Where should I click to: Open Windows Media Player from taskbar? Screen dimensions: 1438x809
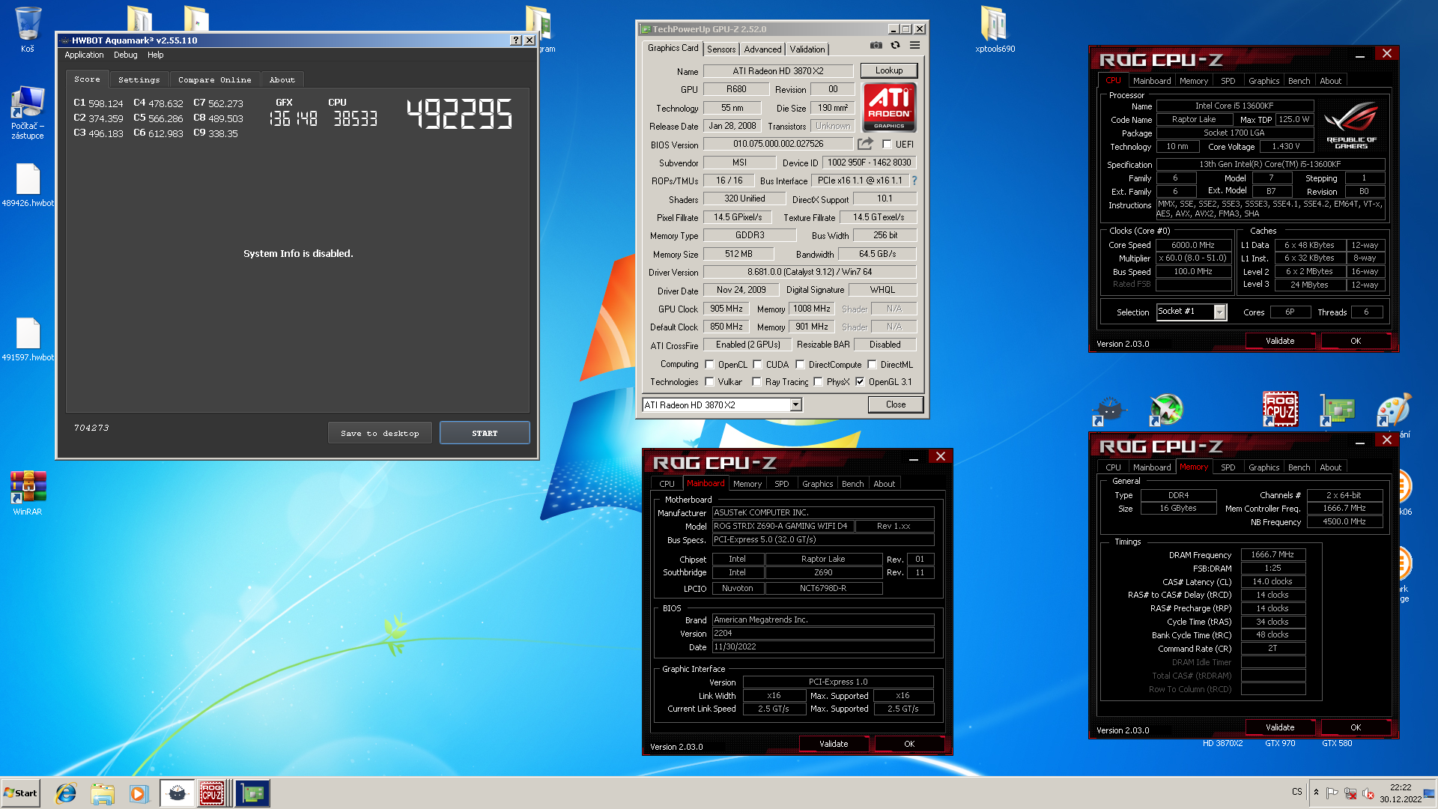point(139,793)
